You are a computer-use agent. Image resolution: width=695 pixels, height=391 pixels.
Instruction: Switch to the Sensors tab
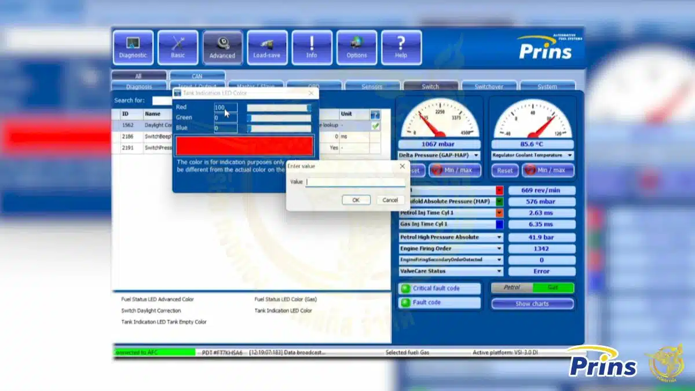372,86
